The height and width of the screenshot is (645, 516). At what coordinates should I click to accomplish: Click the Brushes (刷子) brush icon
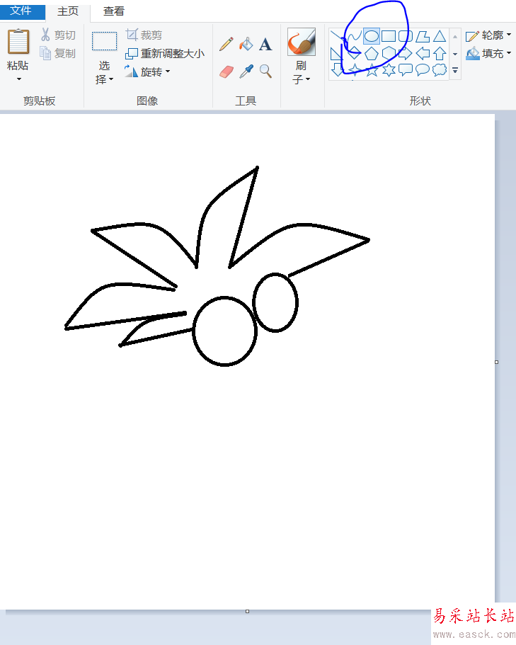coord(302,42)
